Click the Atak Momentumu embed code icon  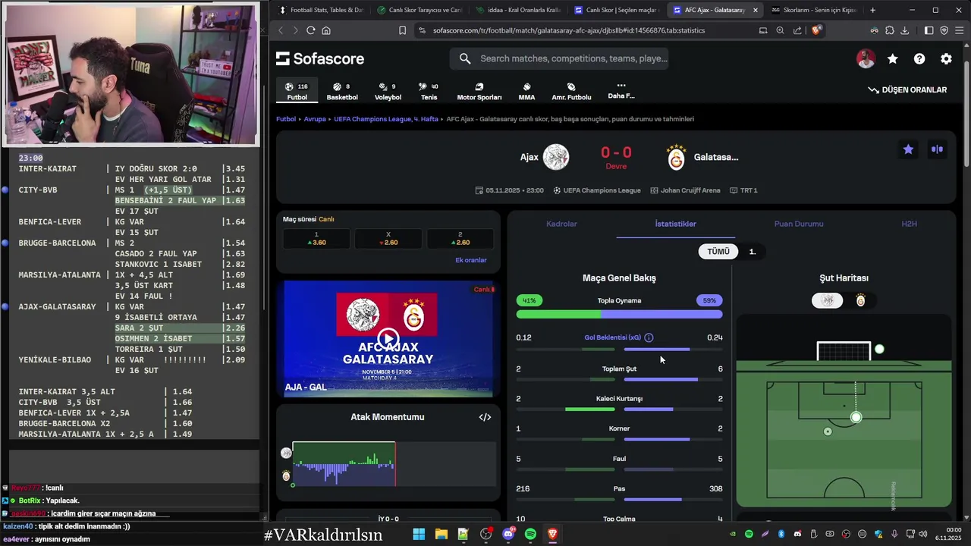(x=485, y=417)
